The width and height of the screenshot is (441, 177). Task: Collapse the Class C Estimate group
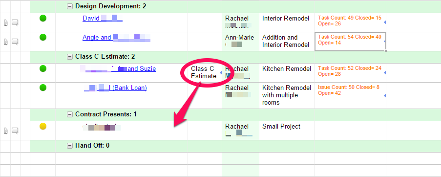70,57
